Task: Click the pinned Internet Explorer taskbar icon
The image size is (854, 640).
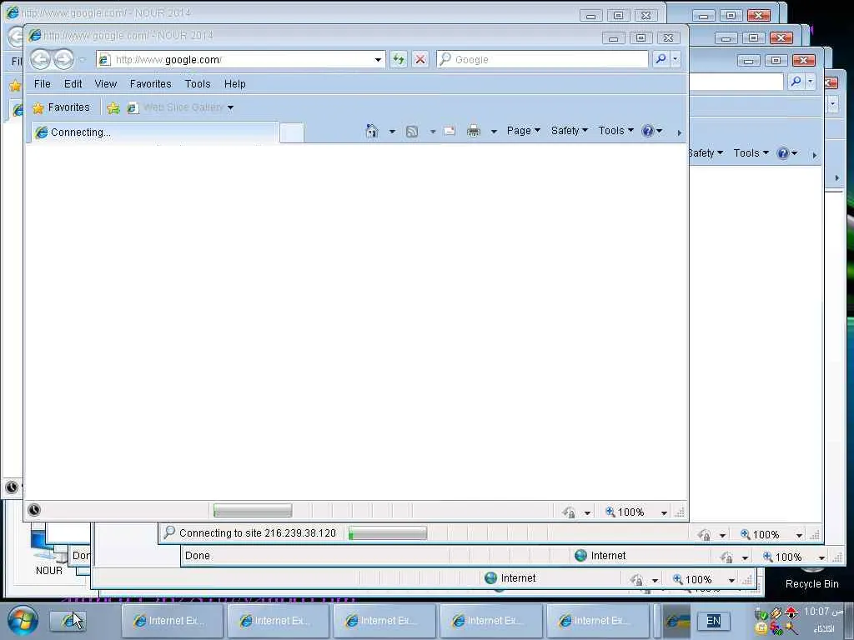Action: point(68,620)
